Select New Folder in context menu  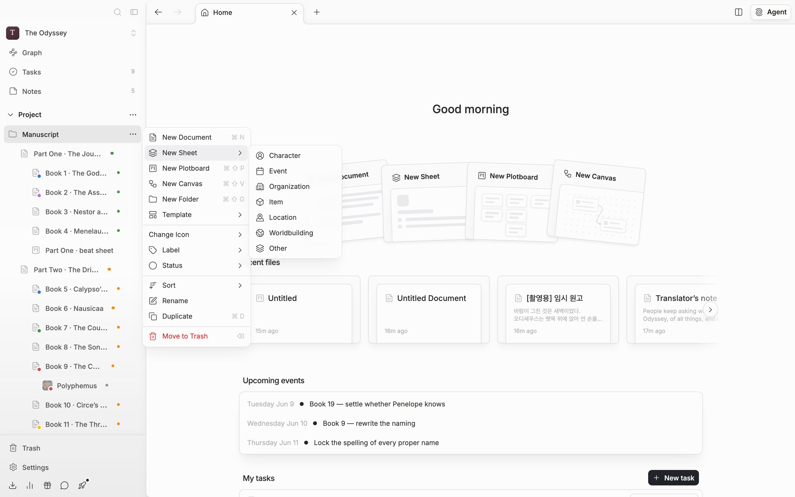coord(196,199)
